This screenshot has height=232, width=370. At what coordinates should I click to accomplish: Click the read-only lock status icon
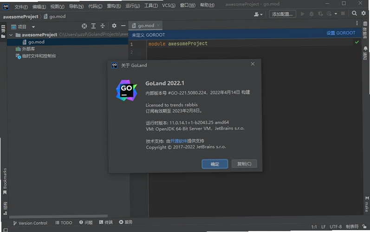365,226
